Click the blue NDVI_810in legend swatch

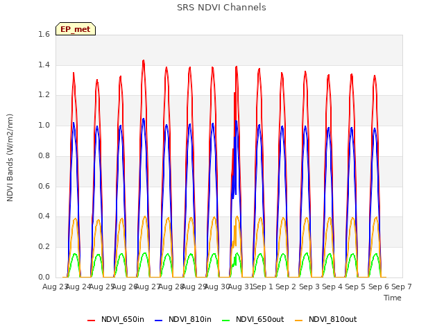pos(159,321)
